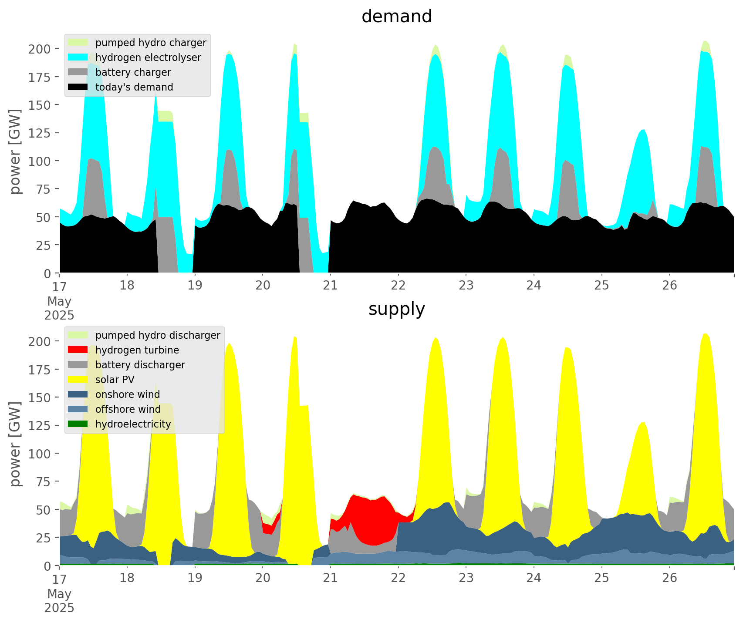The height and width of the screenshot is (623, 743).
Task: Select the 'today's demand' legend label
Action: (x=134, y=88)
